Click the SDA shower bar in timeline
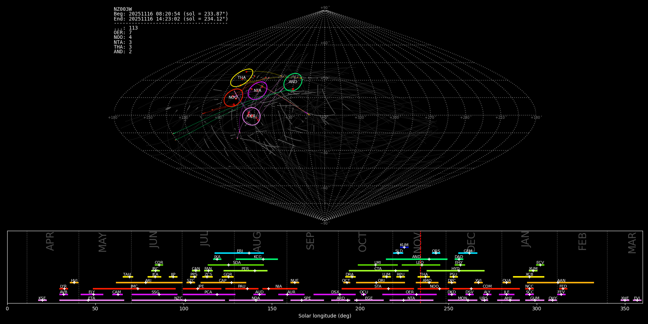The width and height of the screenshot is (648, 324). tap(236, 265)
